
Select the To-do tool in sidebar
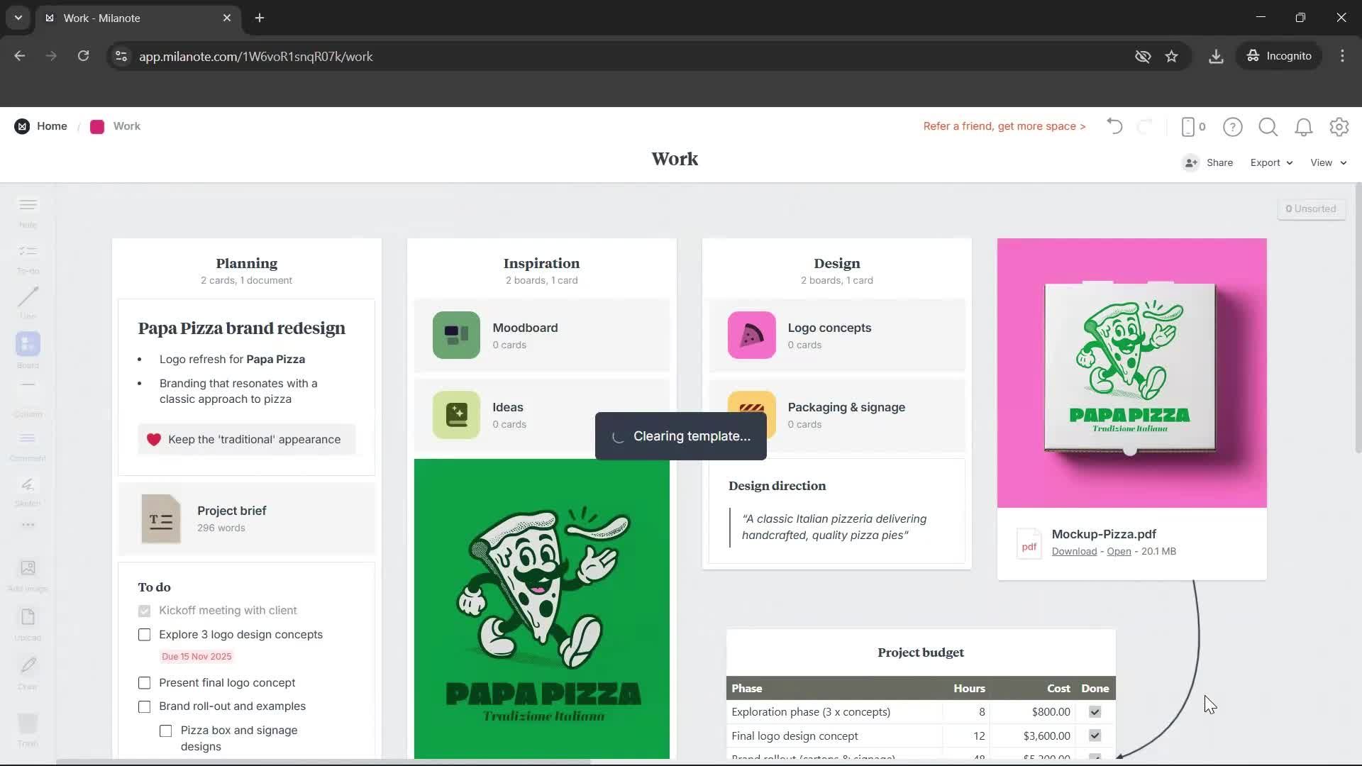(x=27, y=257)
